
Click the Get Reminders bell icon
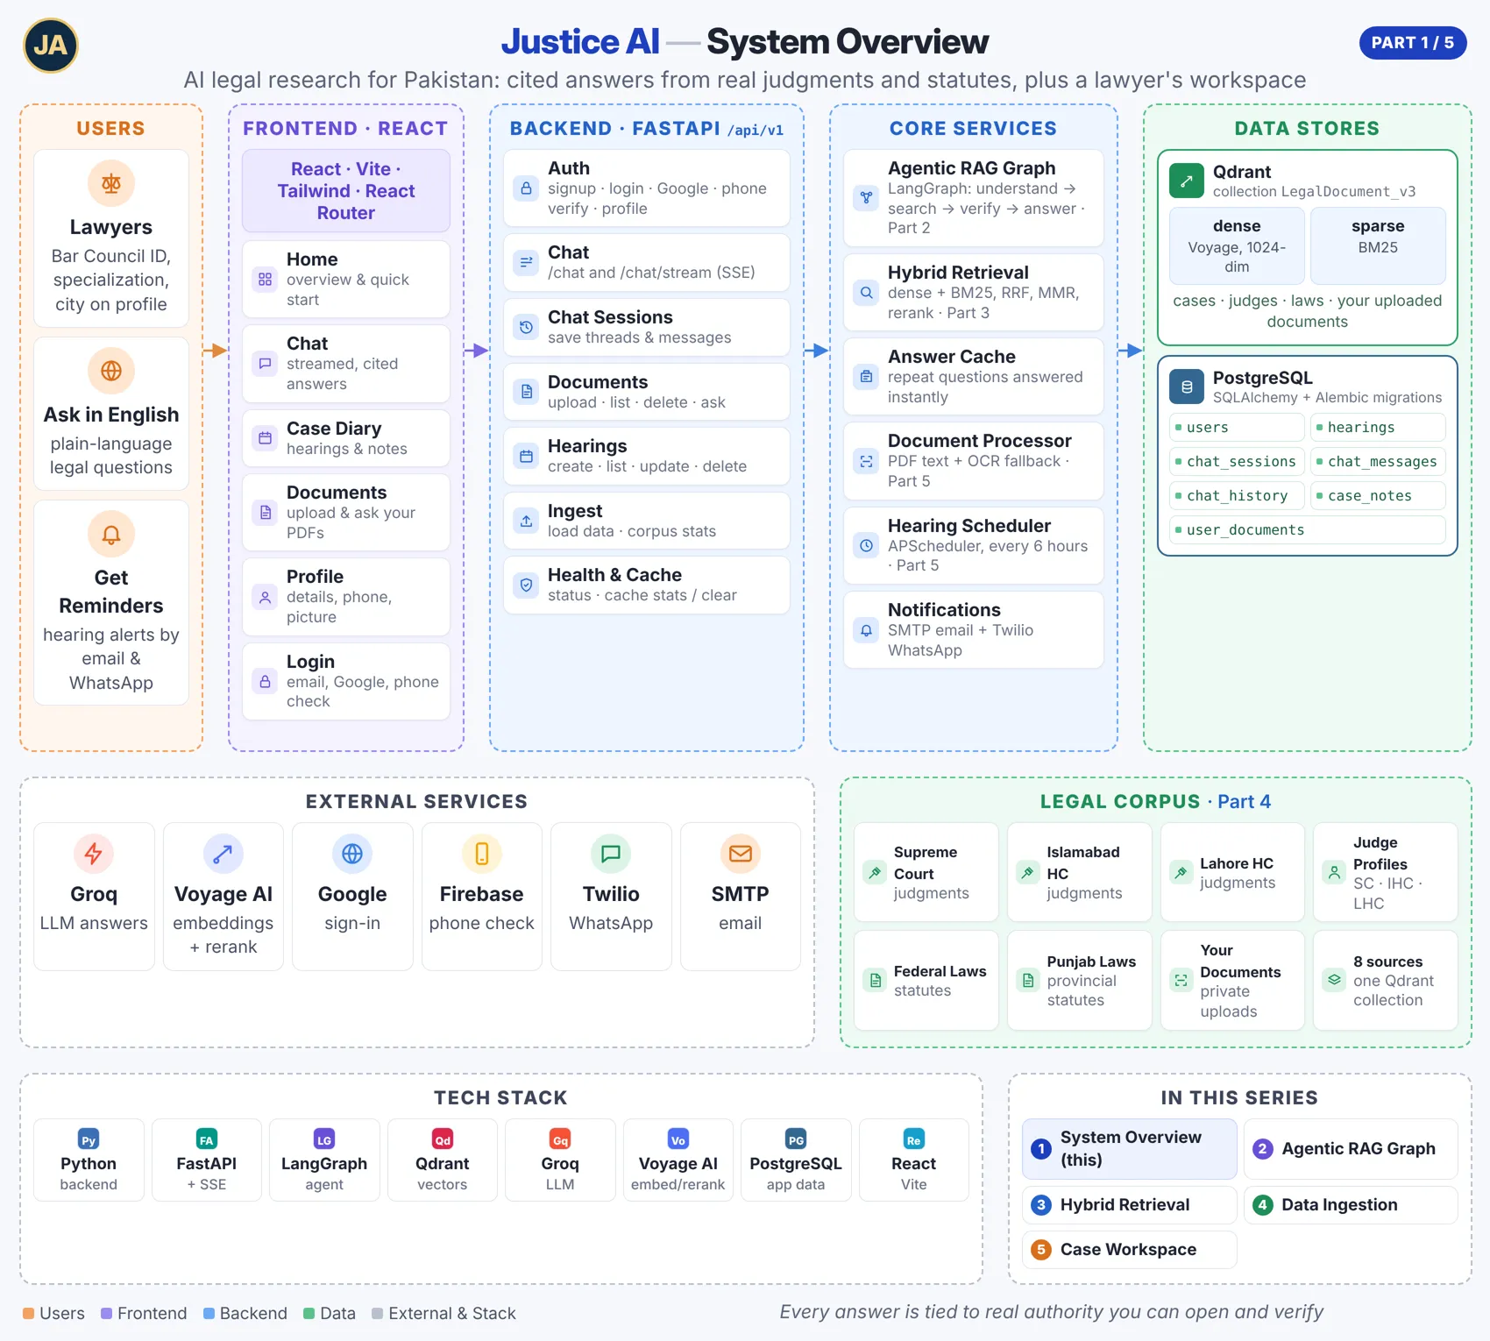point(111,534)
